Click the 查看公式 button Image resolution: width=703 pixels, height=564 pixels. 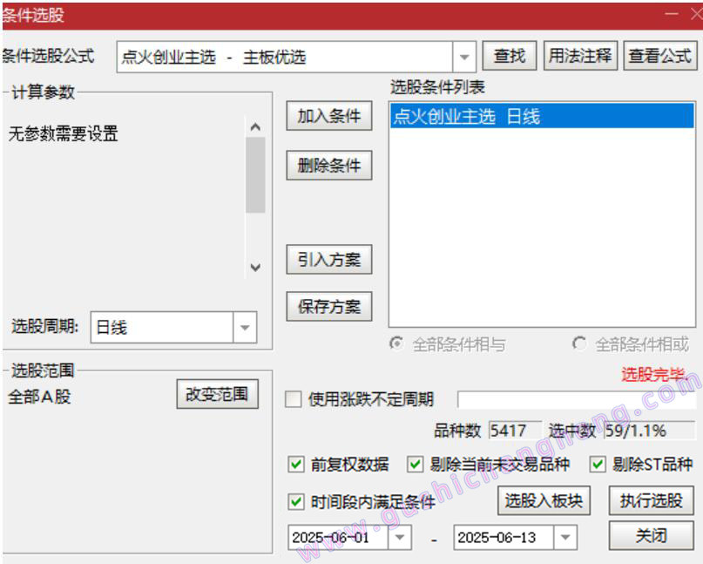660,56
